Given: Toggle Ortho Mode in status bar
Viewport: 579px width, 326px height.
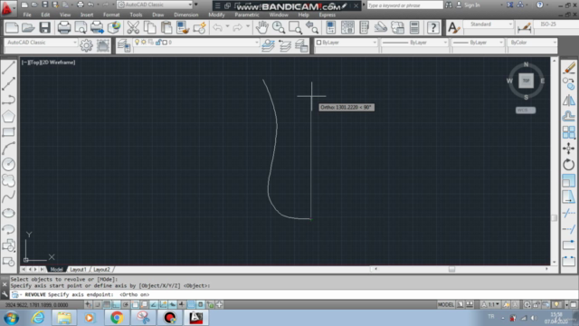Looking at the screenshot, I should click(x=116, y=304).
